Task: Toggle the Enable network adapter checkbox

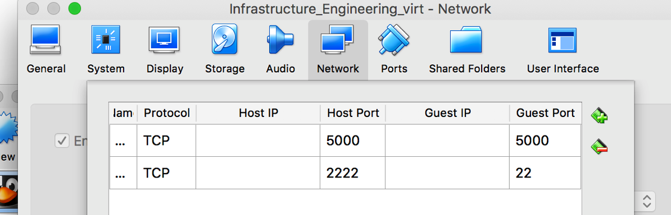Action: (62, 141)
